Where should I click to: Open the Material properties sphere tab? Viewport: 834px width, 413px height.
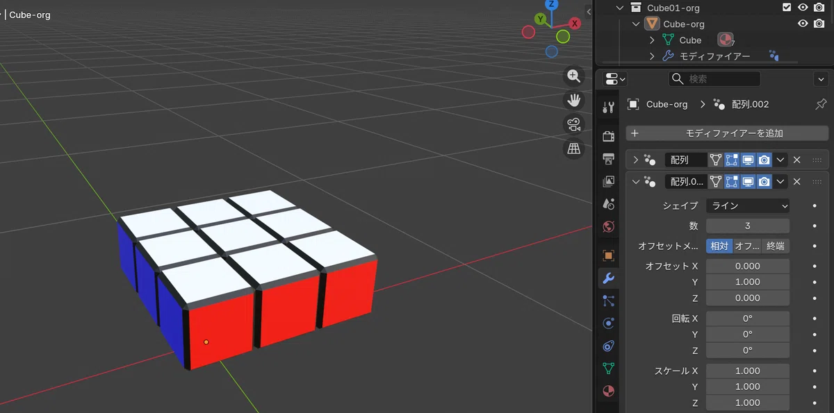[609, 391]
